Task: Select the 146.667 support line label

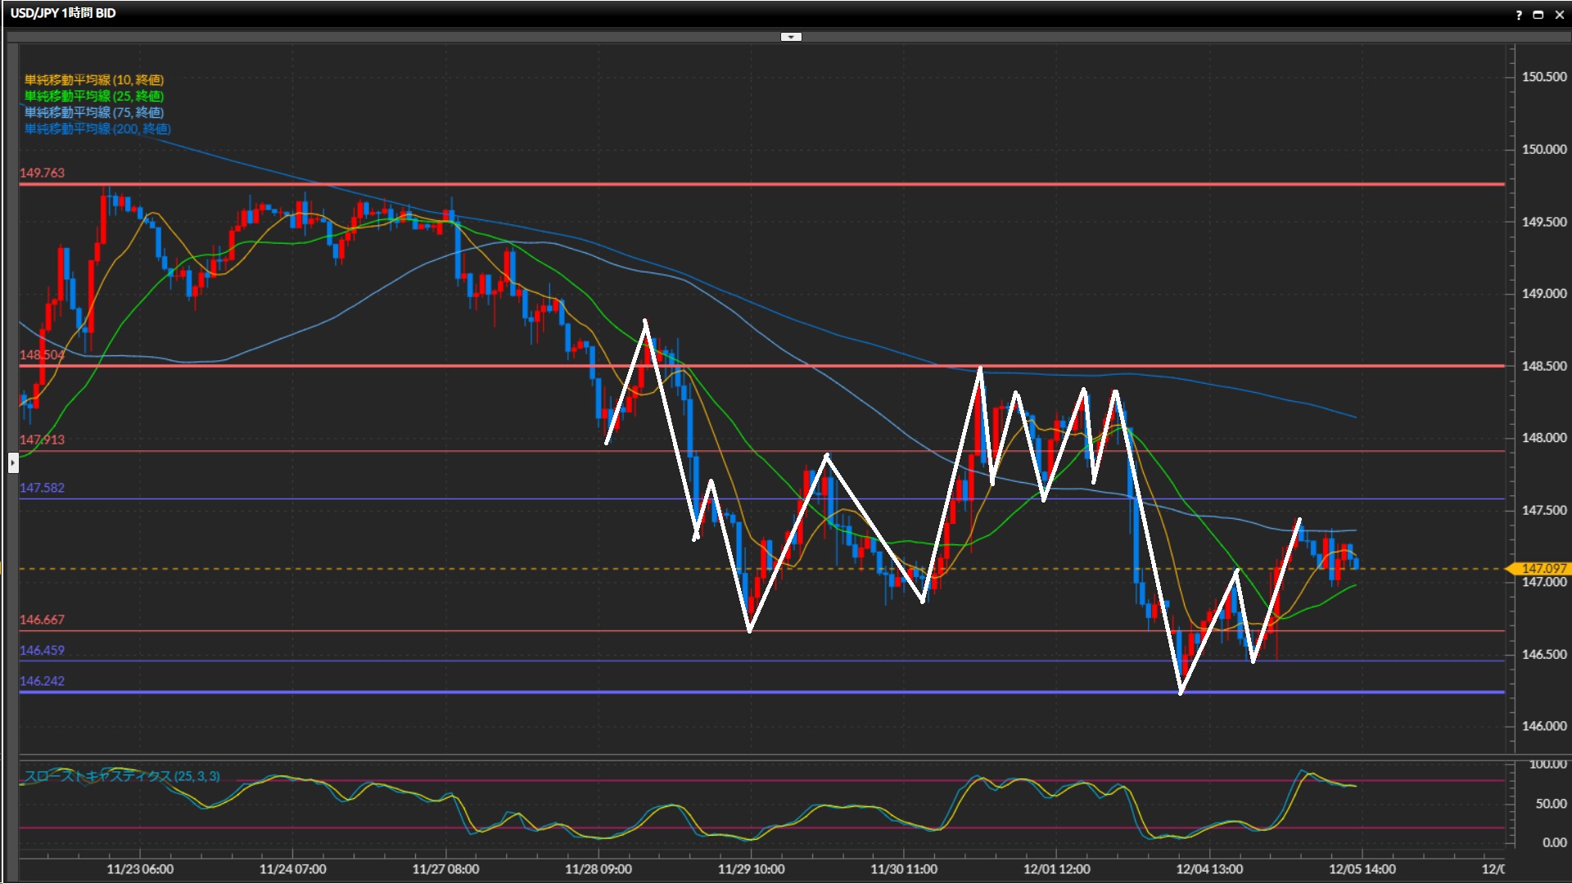Action: pyautogui.click(x=41, y=620)
